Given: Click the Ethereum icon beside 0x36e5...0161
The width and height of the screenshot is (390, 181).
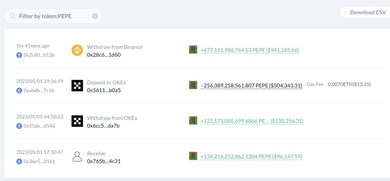Looking at the screenshot, I should (19, 162).
